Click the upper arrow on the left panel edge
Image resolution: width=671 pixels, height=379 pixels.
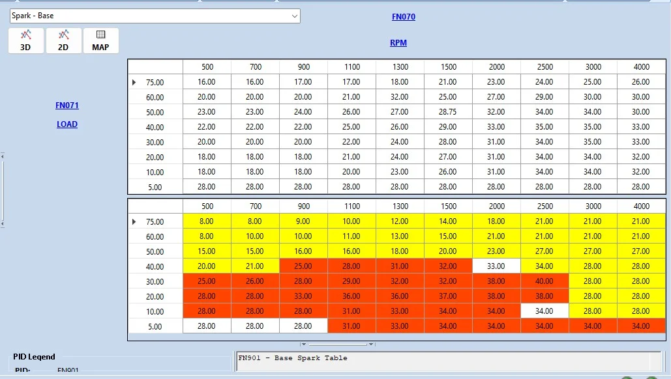point(2,157)
